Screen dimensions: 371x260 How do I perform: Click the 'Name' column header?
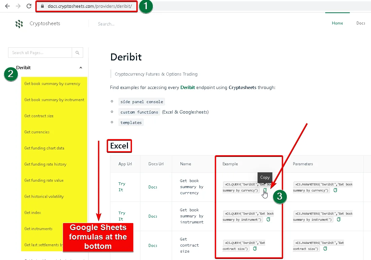pyautogui.click(x=185, y=164)
